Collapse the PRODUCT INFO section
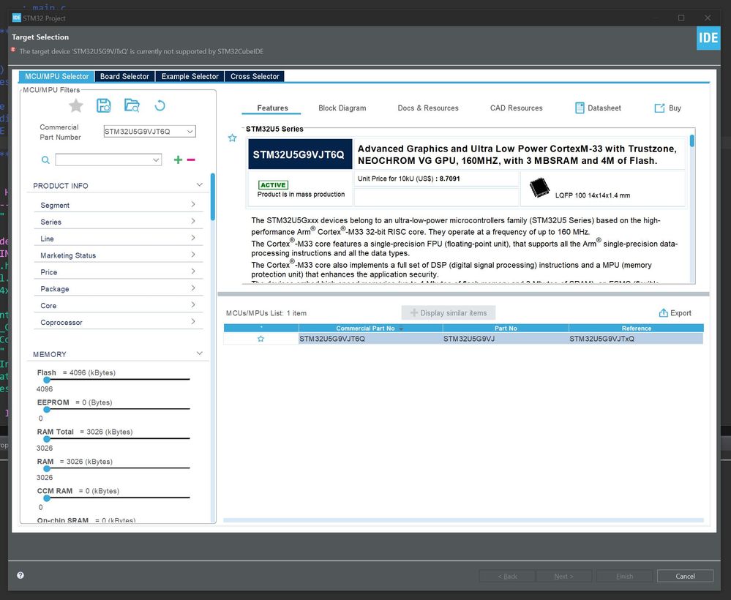Screen dimensions: 731x600 coord(200,185)
